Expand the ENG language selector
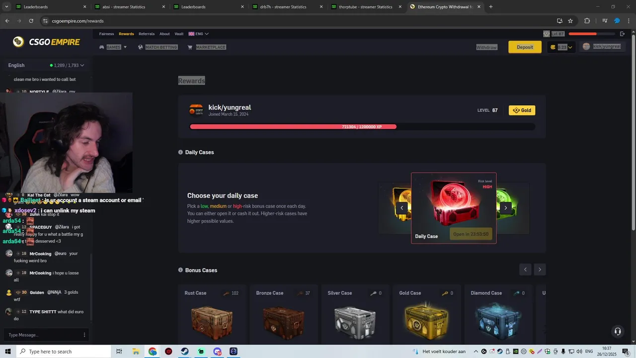This screenshot has height=358, width=636. 198,34
